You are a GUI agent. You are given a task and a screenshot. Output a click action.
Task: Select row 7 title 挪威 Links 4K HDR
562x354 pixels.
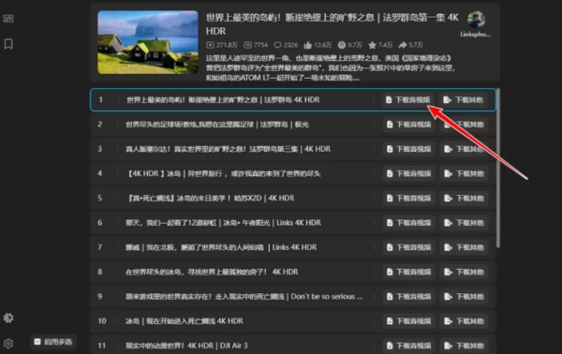point(221,247)
